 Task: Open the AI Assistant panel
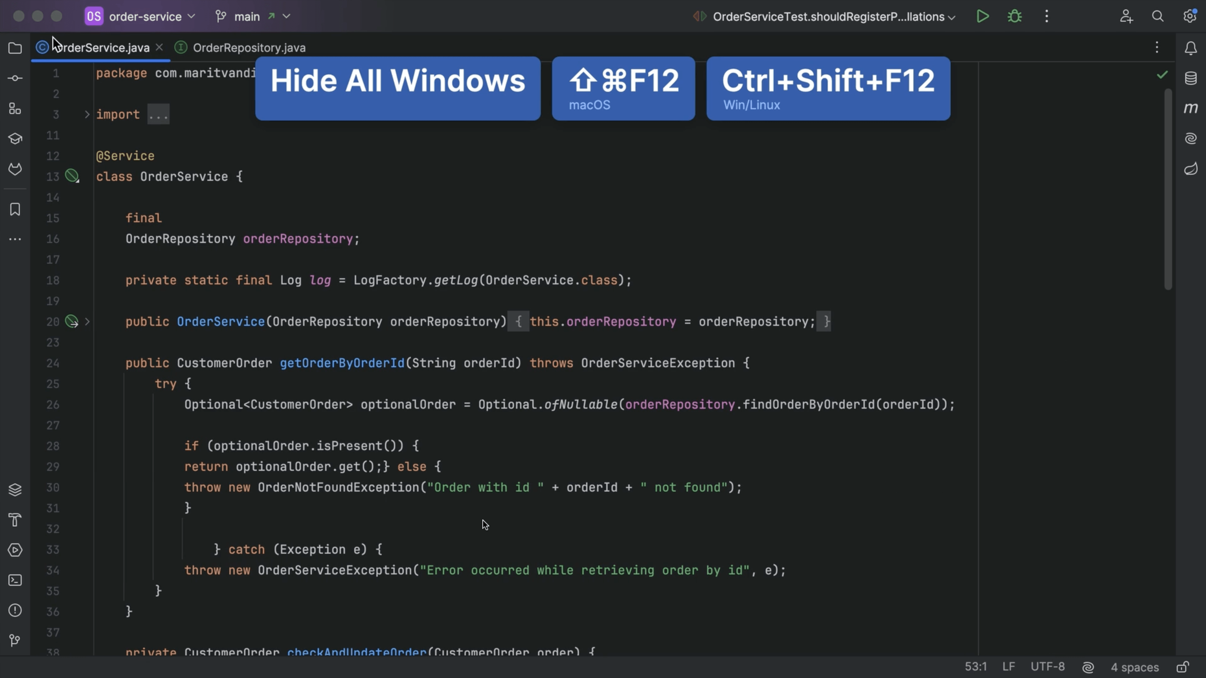[1191, 138]
